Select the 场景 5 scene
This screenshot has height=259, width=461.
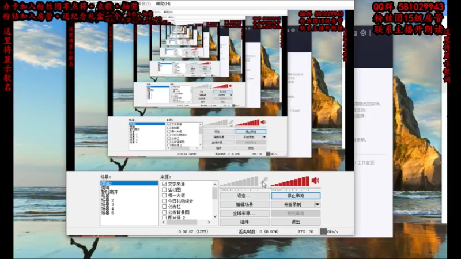click(107, 213)
